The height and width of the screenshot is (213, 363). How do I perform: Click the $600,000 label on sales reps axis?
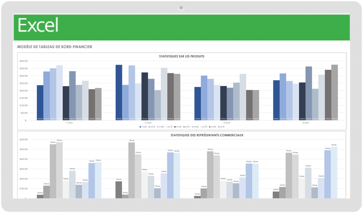pyautogui.click(x=24, y=140)
